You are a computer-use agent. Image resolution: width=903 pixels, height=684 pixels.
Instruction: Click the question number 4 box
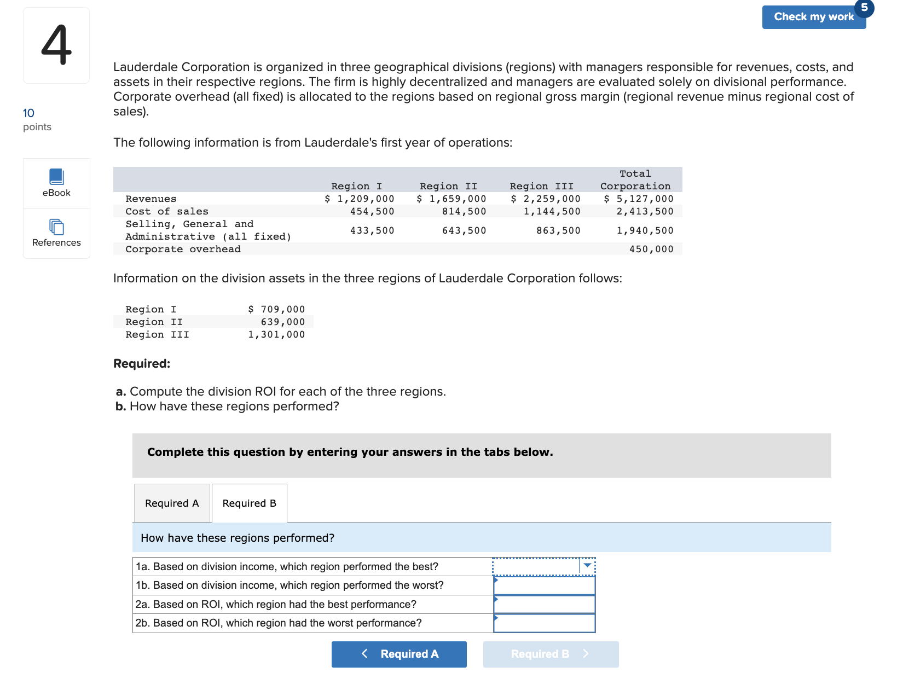point(56,45)
